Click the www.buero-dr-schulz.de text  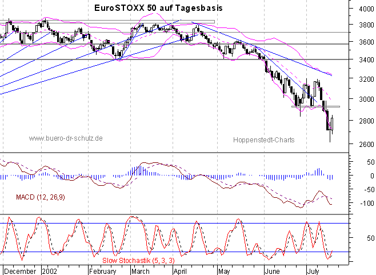click(x=66, y=138)
